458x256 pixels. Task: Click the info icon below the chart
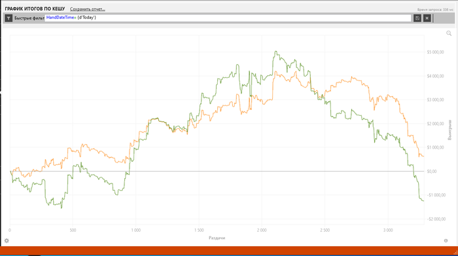tap(446, 240)
